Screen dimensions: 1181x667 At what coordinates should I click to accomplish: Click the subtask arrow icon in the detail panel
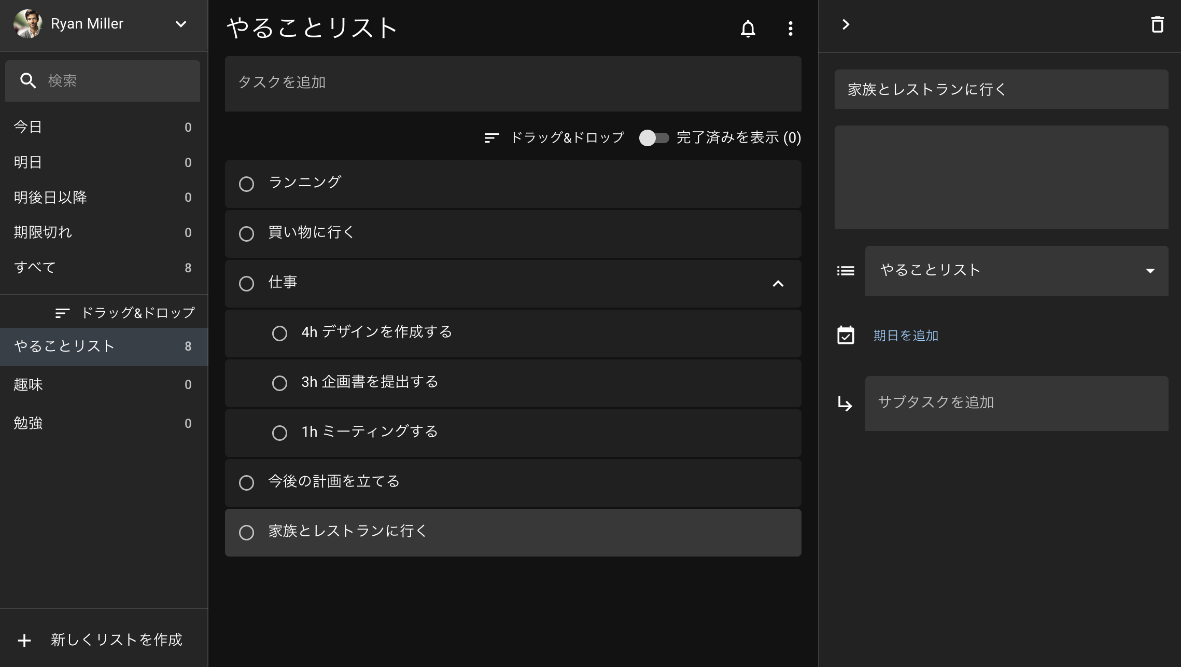846,404
